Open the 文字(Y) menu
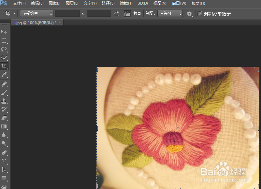The width and height of the screenshot is (261, 189). (x=90, y=3)
